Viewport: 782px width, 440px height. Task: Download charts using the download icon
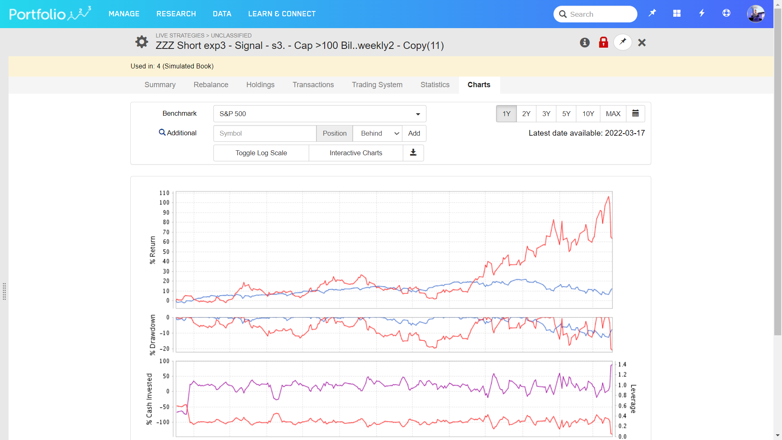413,153
